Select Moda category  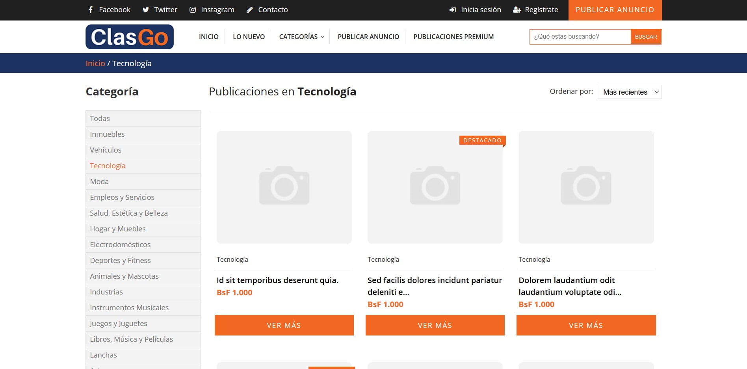click(143, 181)
